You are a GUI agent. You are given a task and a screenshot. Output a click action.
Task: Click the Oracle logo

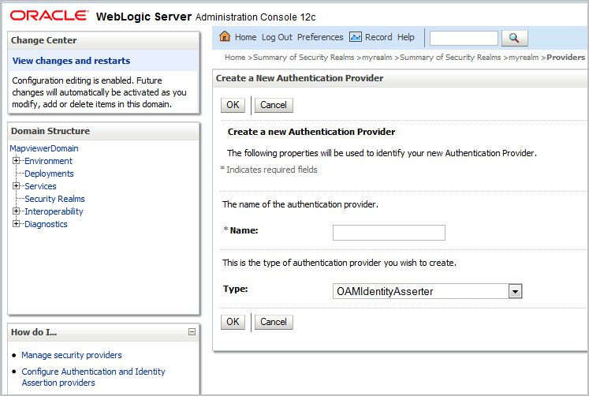coord(49,16)
